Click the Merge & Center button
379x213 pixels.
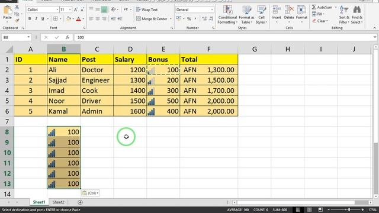152,18
